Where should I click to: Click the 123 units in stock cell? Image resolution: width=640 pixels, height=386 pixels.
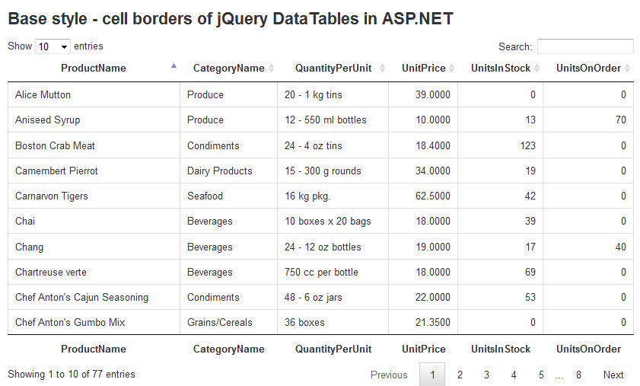coord(501,145)
